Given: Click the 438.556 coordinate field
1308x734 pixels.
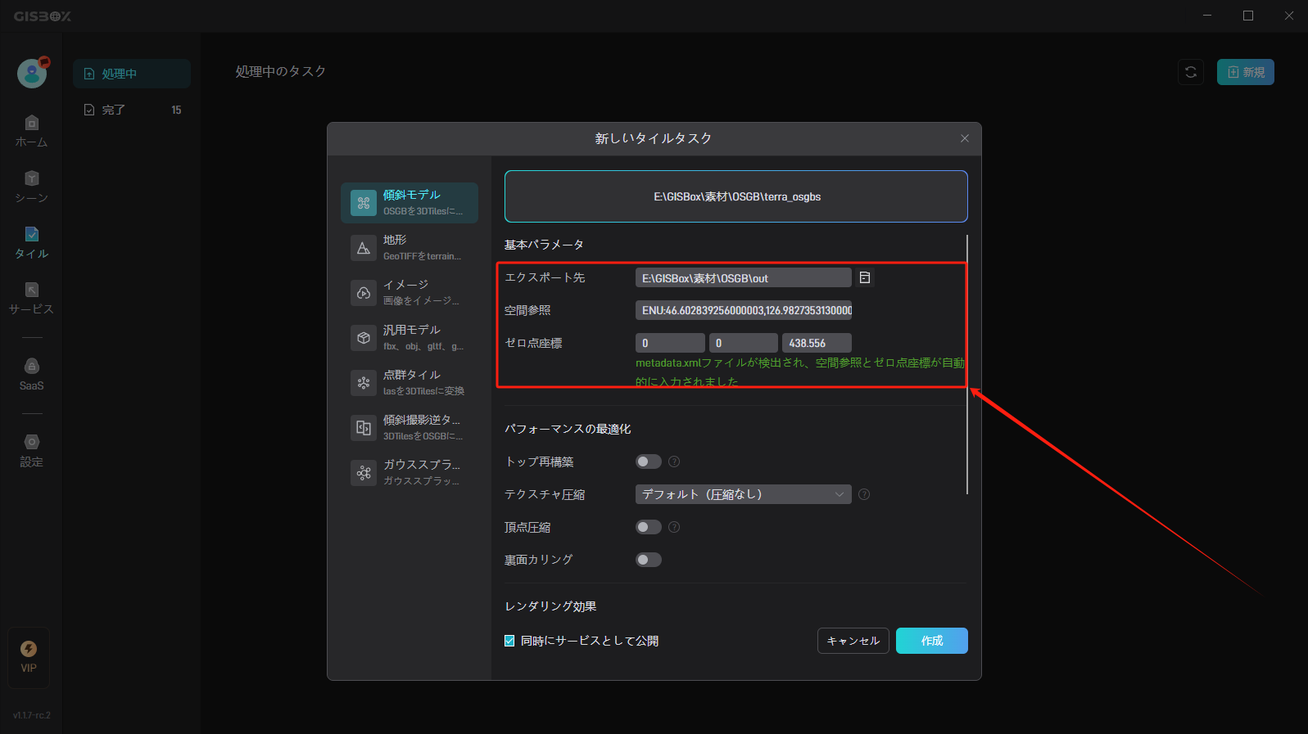Looking at the screenshot, I should (817, 343).
